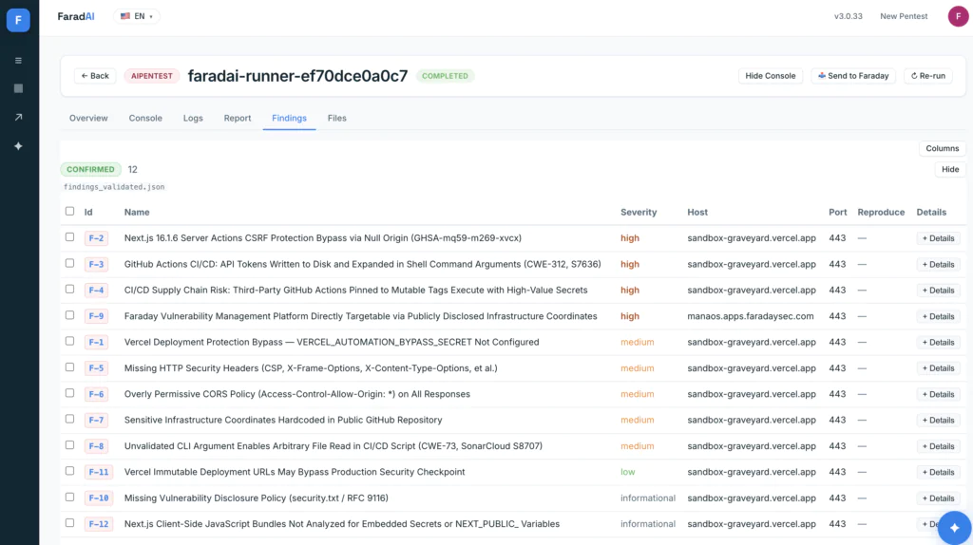Click the F-4 finding id badge
The height and width of the screenshot is (545, 973).
tap(96, 291)
